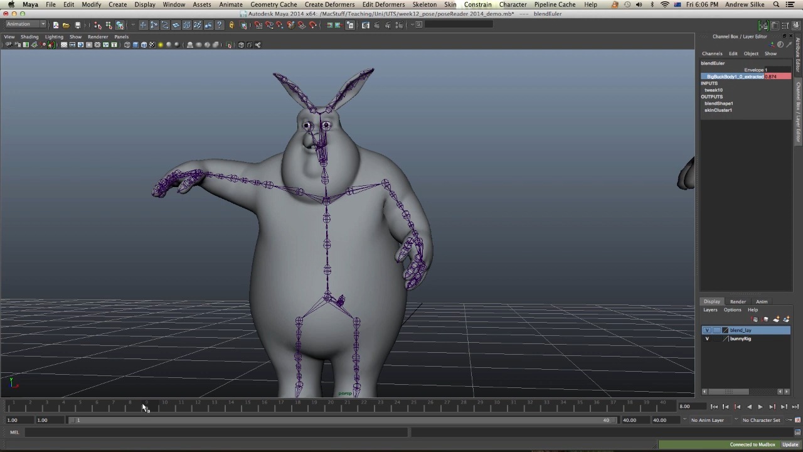This screenshot has width=803, height=452.
Task: Select by hierarchy mode icon
Action: tap(97, 25)
